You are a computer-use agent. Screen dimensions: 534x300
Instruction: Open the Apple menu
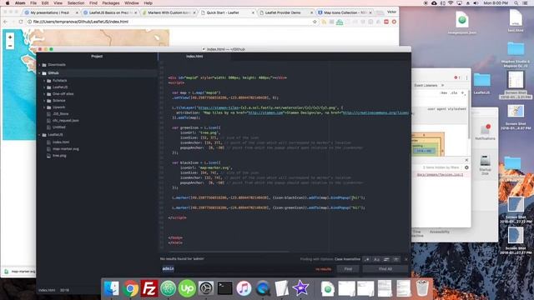click(8, 3)
